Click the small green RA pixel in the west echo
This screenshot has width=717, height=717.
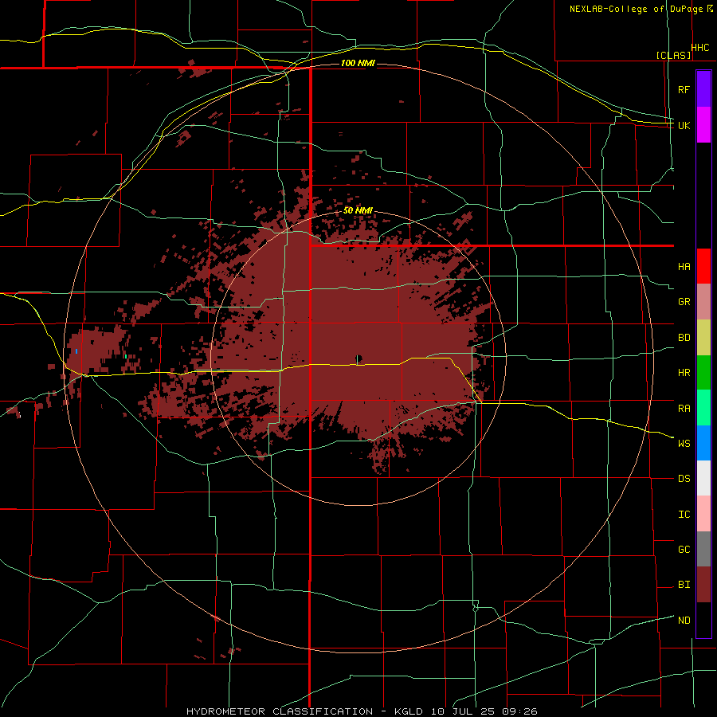pos(126,356)
